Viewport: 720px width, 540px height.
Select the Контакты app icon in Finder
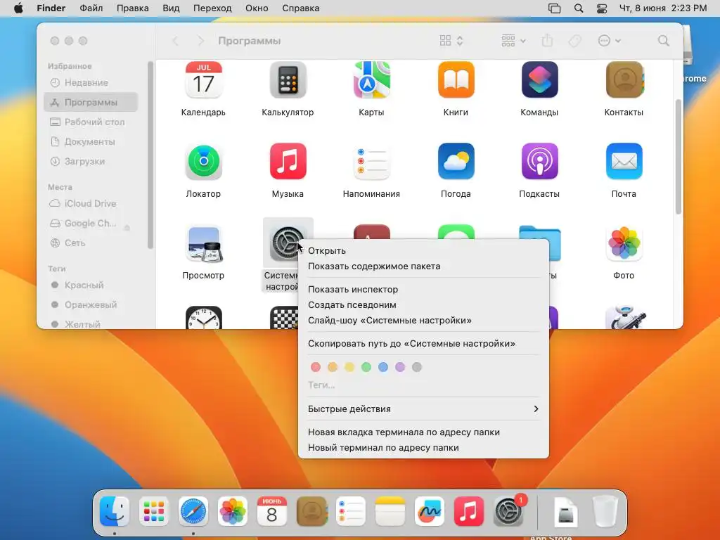click(624, 80)
